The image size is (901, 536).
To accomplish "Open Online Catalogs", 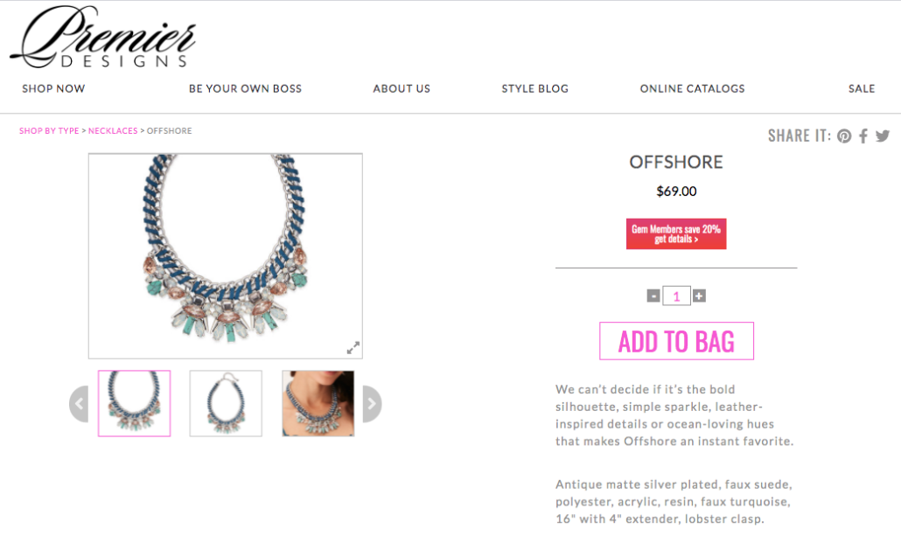I will tap(693, 88).
